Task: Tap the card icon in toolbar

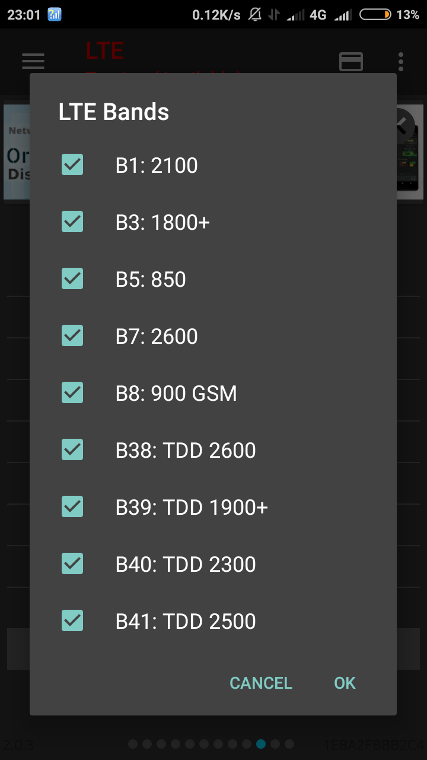Action: [x=351, y=61]
